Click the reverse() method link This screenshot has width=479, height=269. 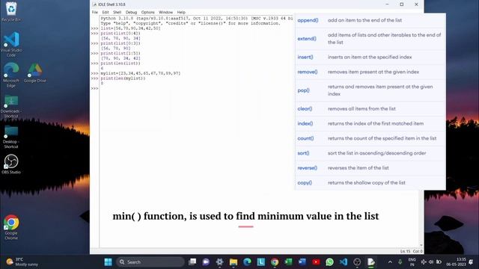pyautogui.click(x=308, y=168)
